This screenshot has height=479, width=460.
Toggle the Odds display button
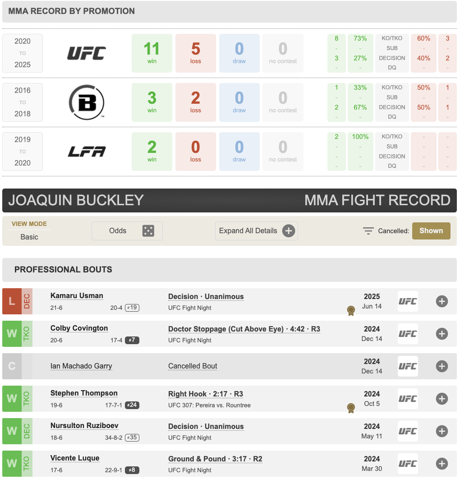click(x=118, y=231)
